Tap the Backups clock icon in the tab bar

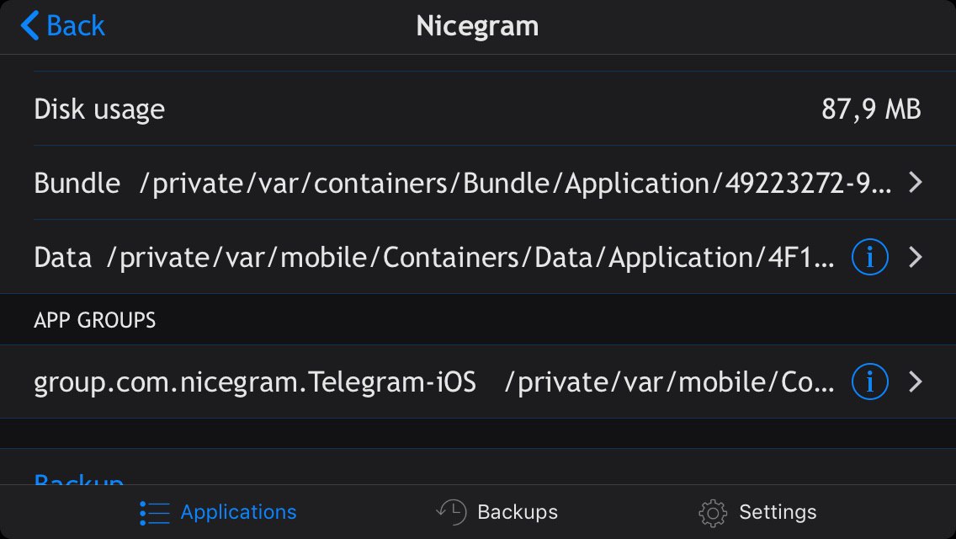[452, 512]
